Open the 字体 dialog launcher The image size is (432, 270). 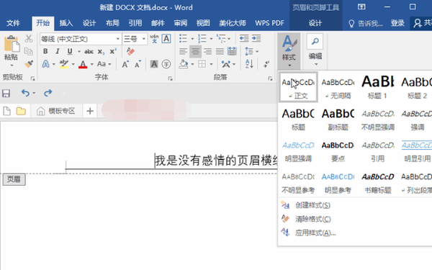click(170, 78)
